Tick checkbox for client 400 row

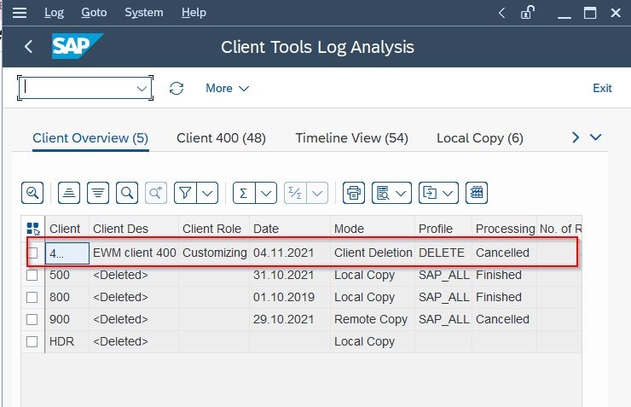coord(32,253)
